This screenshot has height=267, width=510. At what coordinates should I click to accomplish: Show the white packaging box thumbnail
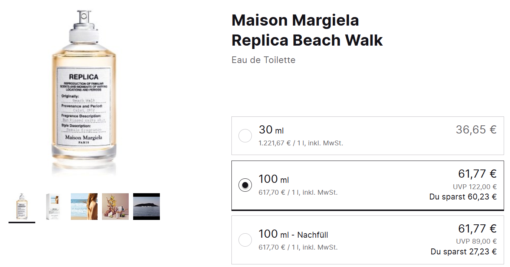[x=53, y=206]
